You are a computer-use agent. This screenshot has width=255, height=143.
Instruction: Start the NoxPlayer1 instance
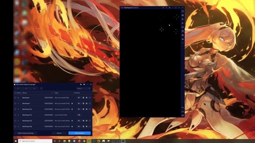(x=79, y=103)
